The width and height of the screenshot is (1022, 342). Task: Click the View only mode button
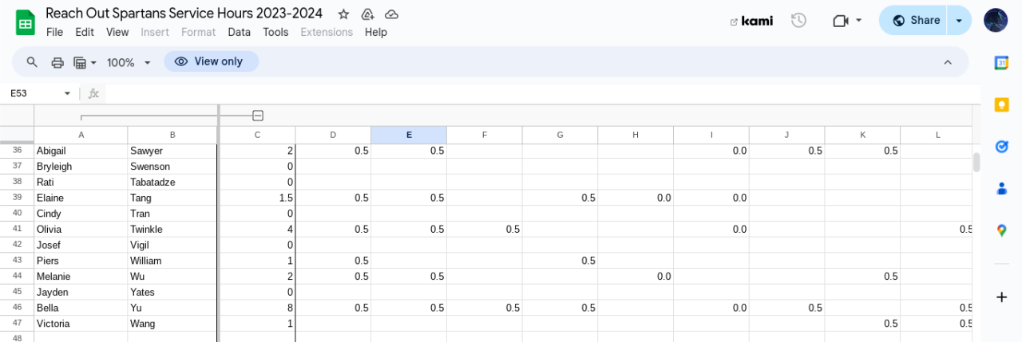[211, 61]
